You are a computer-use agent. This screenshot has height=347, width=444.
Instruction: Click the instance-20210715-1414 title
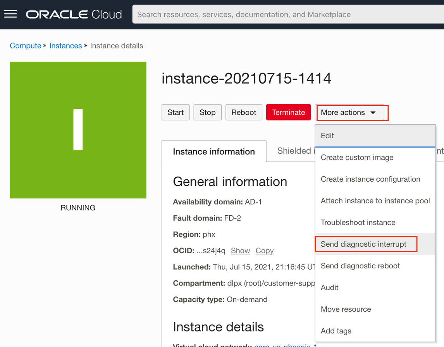[246, 78]
